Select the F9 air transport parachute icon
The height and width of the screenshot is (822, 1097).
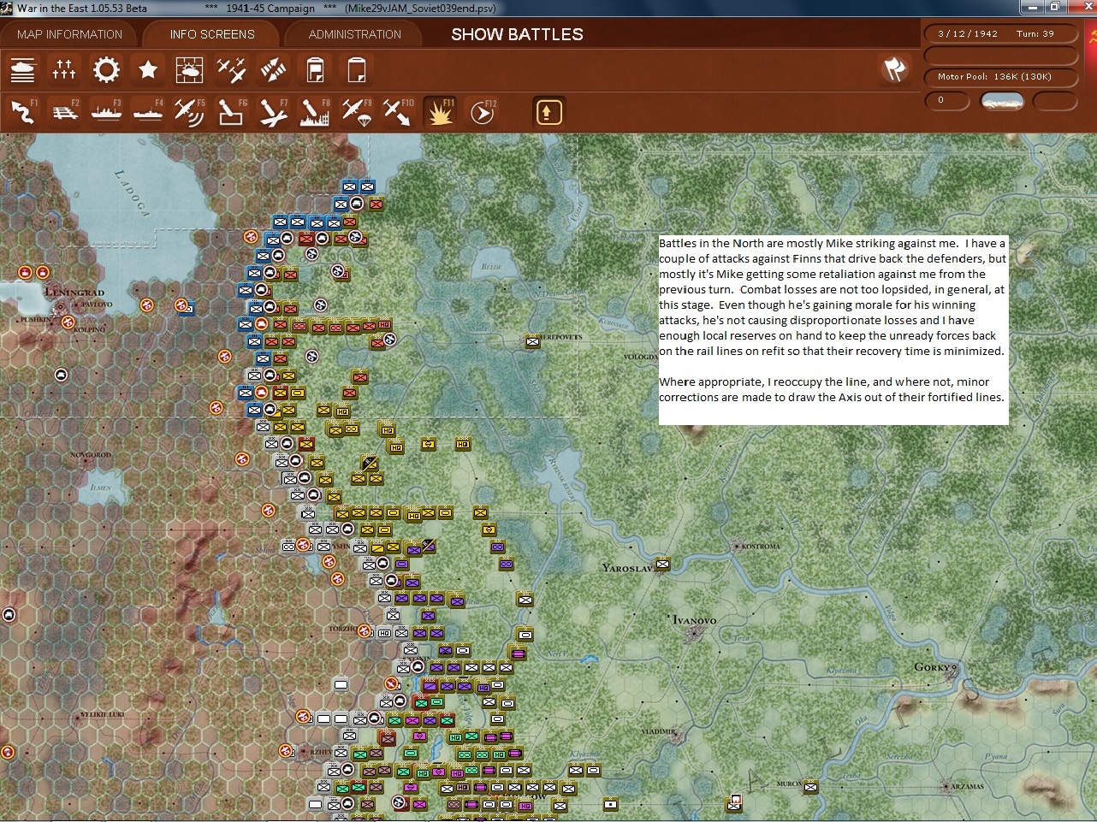356,112
